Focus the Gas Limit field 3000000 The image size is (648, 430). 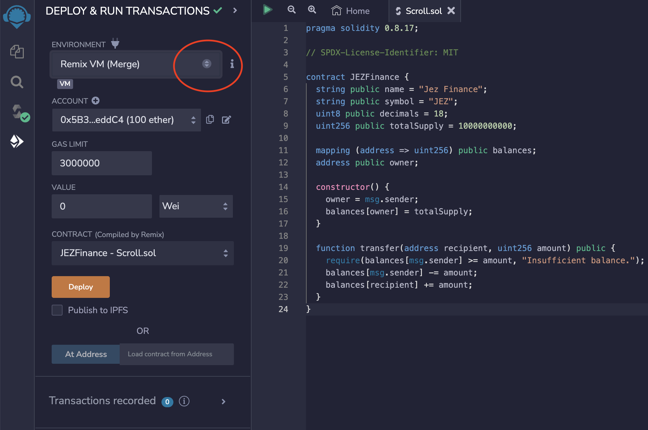(102, 163)
